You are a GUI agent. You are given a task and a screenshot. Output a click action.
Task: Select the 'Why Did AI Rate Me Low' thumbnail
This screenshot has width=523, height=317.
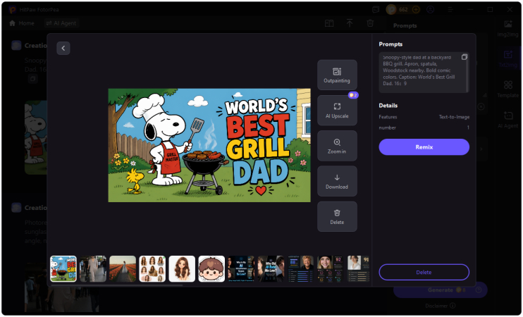271,269
